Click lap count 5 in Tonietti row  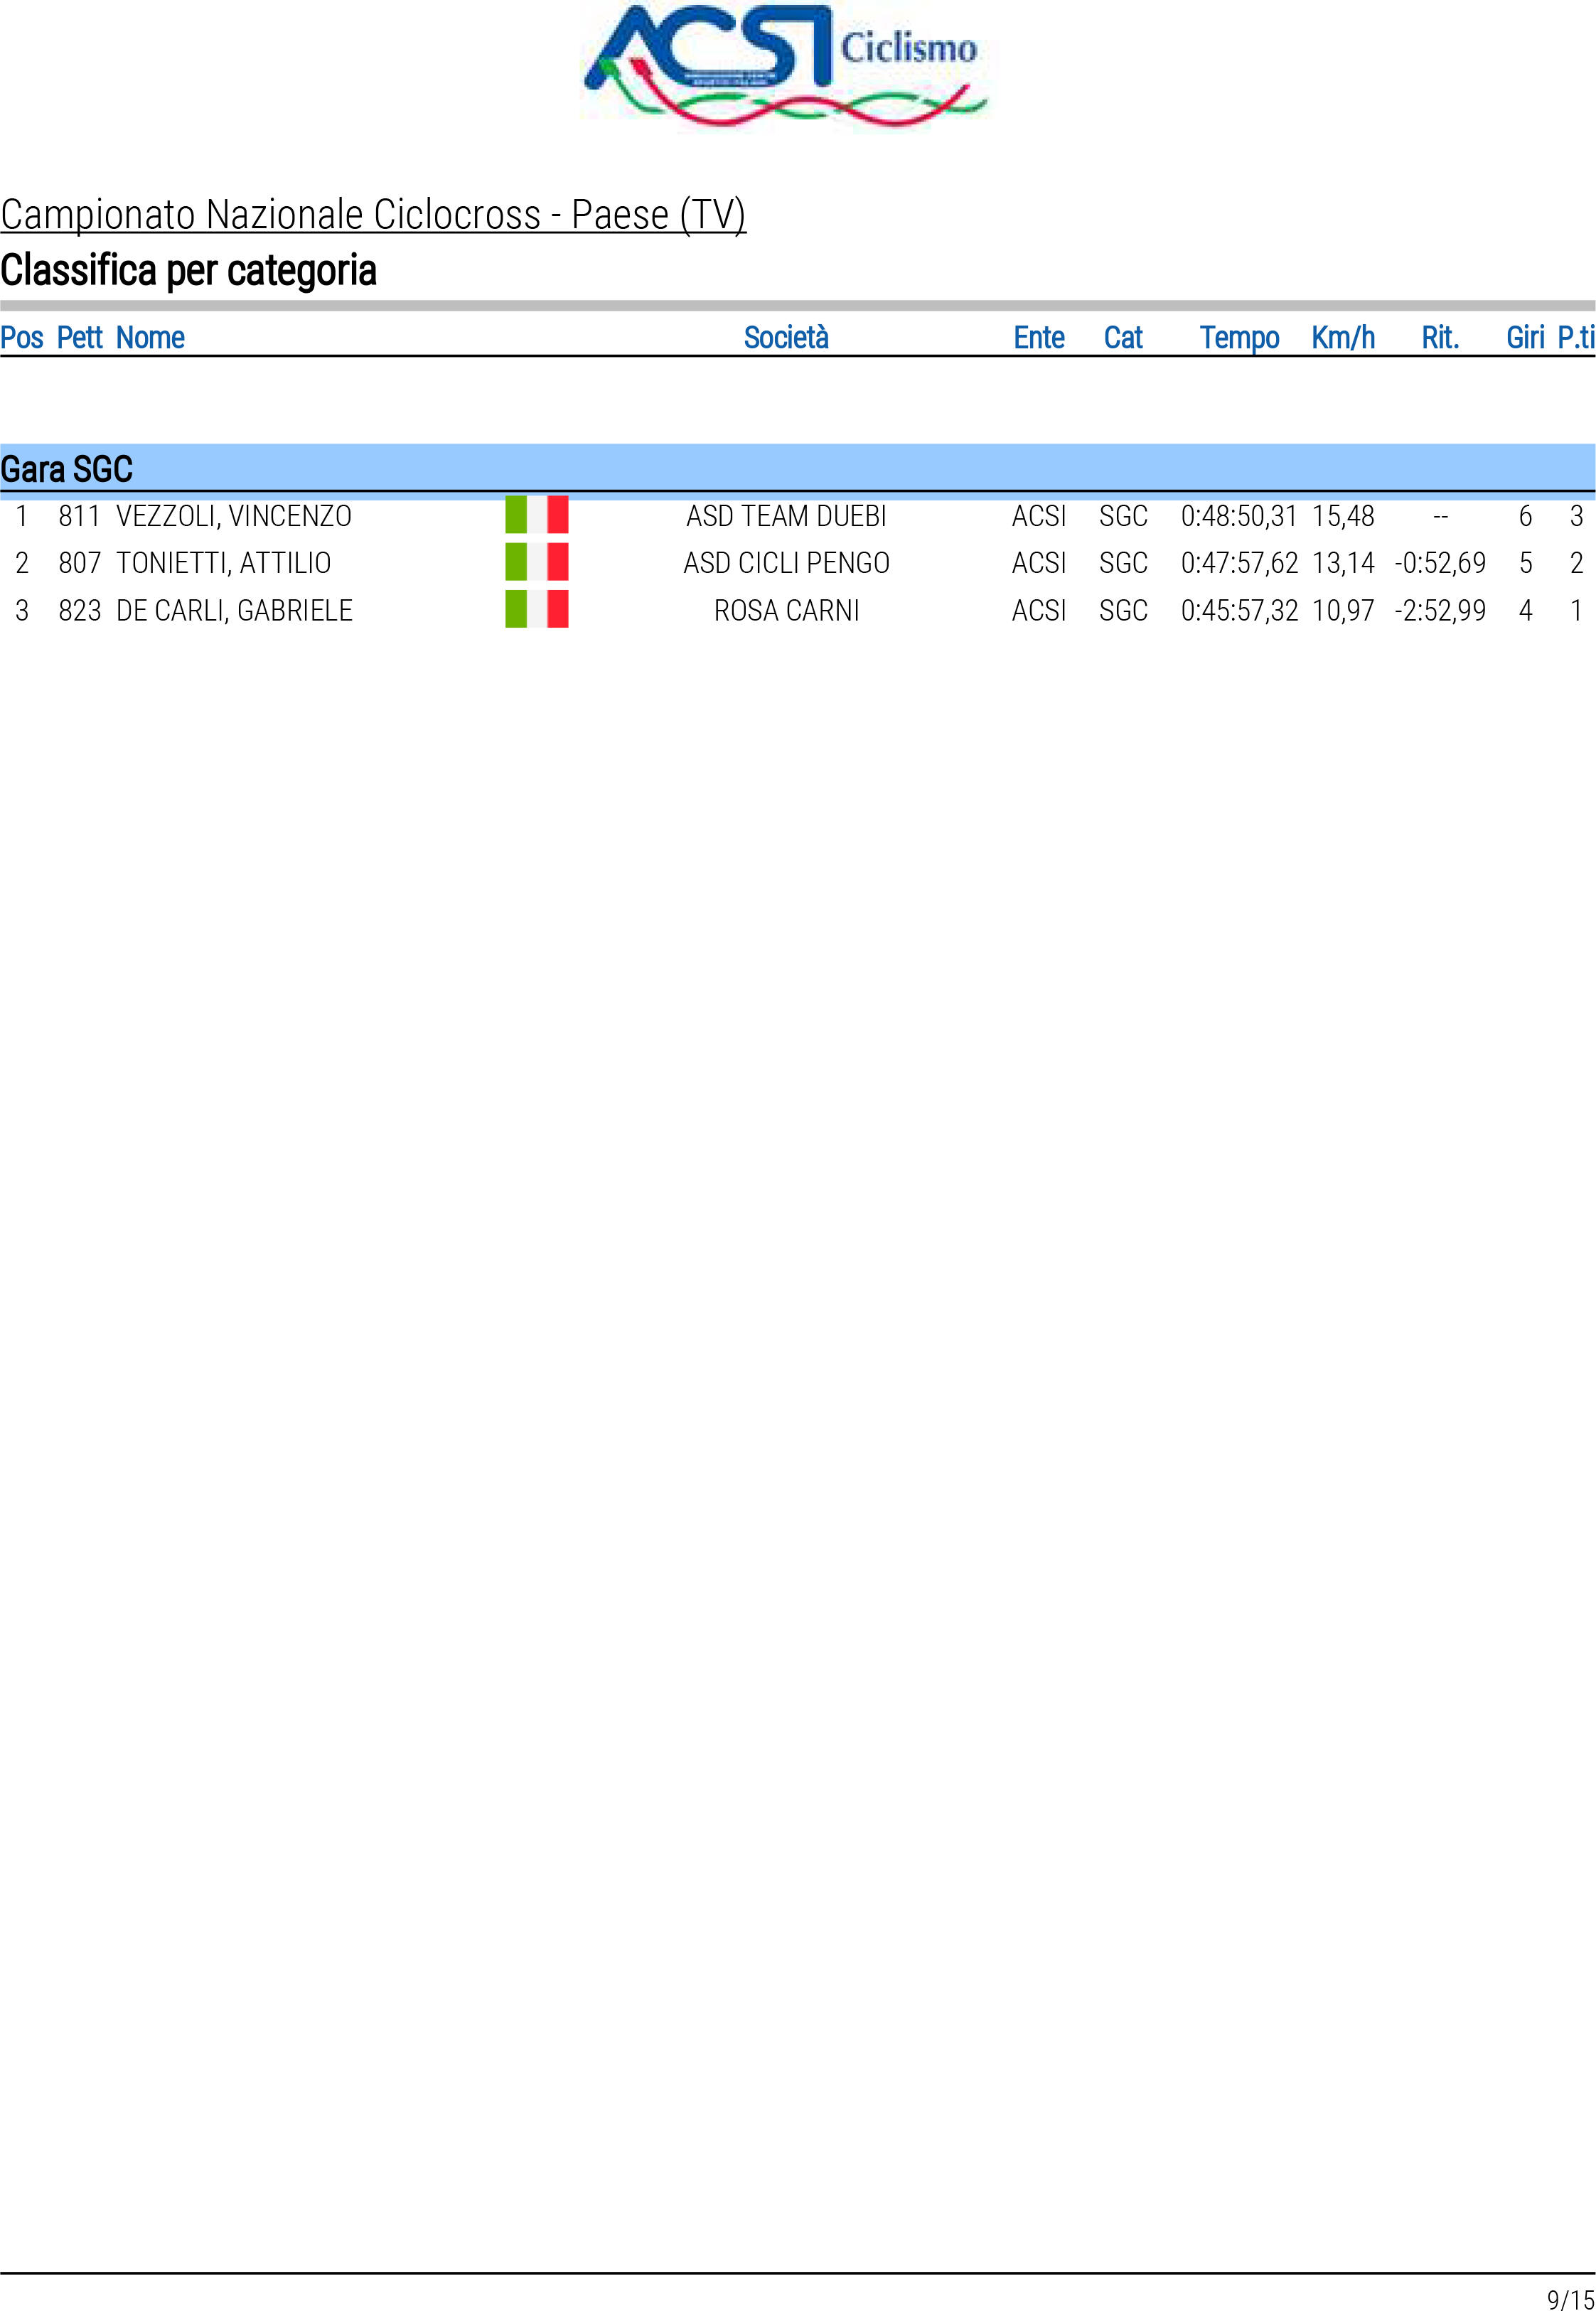1526,564
